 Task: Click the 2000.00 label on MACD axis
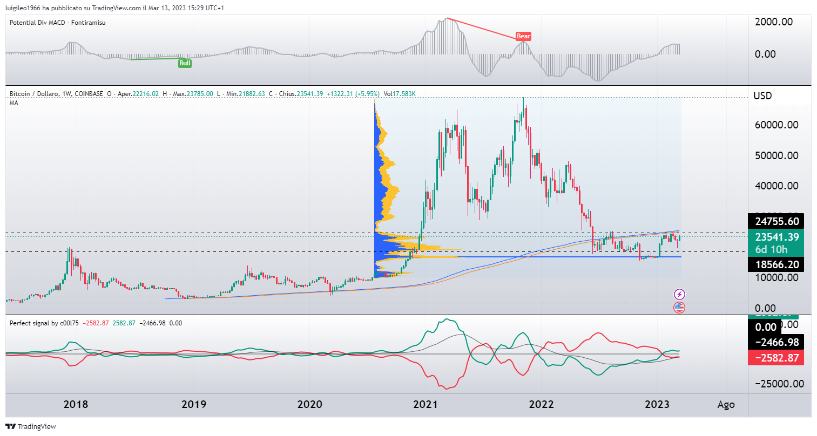coord(774,22)
